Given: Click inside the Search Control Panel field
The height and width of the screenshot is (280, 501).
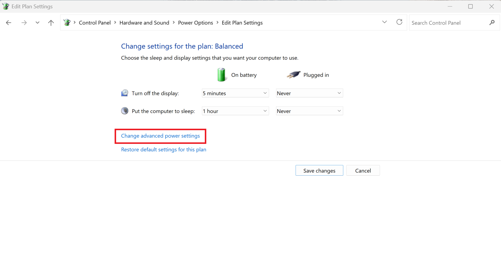Looking at the screenshot, I should 447,23.
